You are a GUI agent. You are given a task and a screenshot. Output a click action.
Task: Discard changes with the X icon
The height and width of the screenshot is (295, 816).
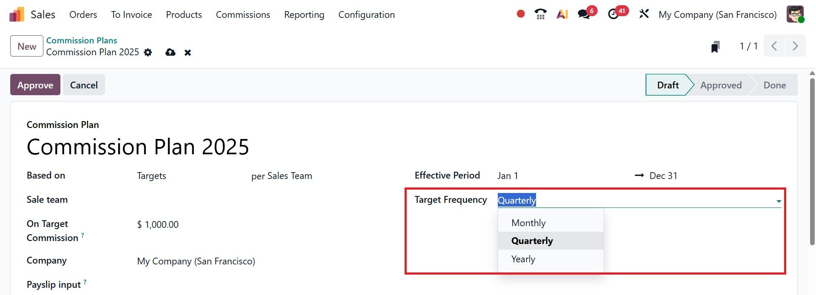click(188, 53)
